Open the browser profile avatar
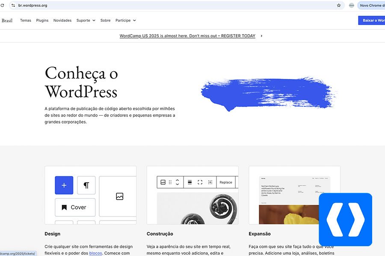385x256 pixels. point(351,5)
